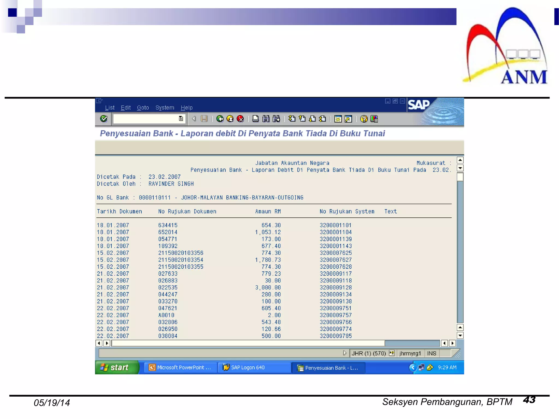The width and height of the screenshot is (559, 419).
Task: Click the horizontal scrollbar track of the report
Action: pos(412,343)
